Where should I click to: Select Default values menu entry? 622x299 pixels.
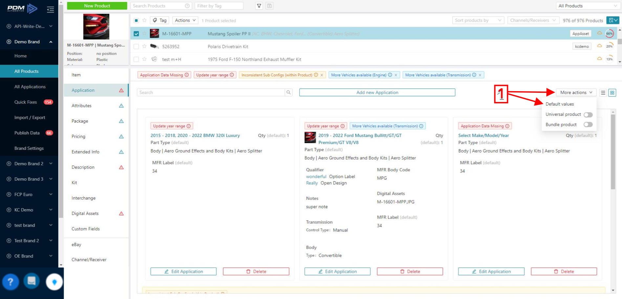pos(560,104)
